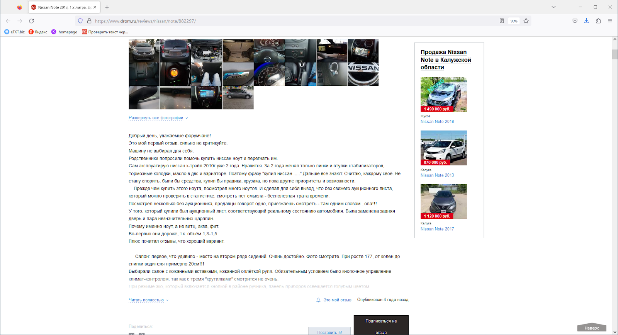Click the tracking protection shield icon
This screenshot has height=335, width=618.
80,21
